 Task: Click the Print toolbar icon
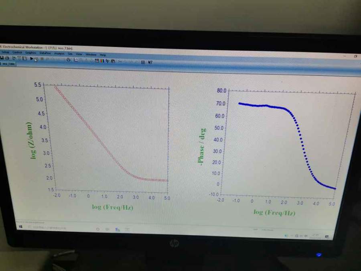pos(7,58)
